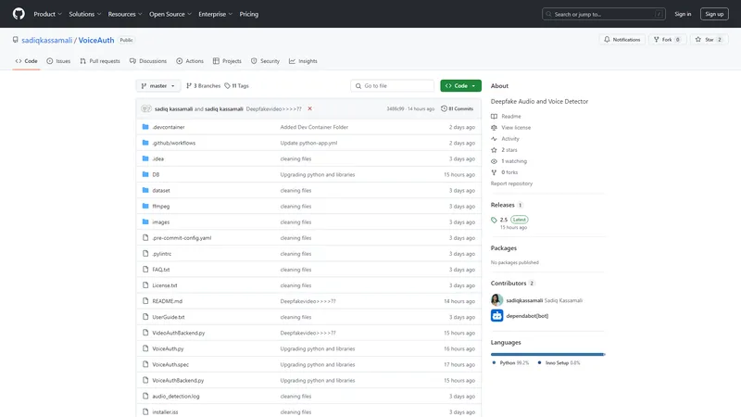Open the Enterprise dropdown
This screenshot has width=741, height=417.
[215, 14]
